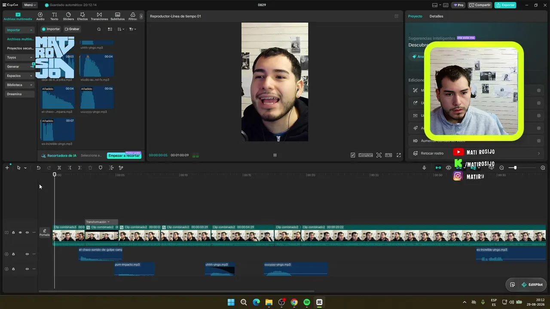Screen dimensions: 550x309
Task: Add track with plus icon
Action: pyautogui.click(x=7, y=168)
